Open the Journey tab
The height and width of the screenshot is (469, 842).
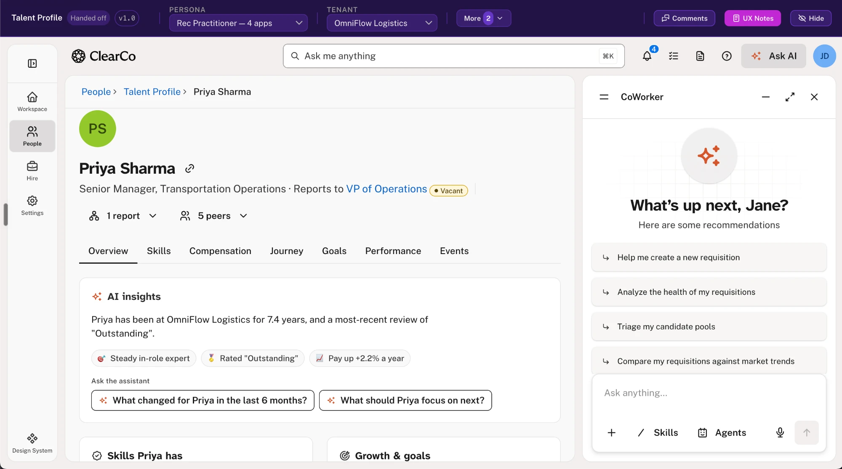[287, 251]
